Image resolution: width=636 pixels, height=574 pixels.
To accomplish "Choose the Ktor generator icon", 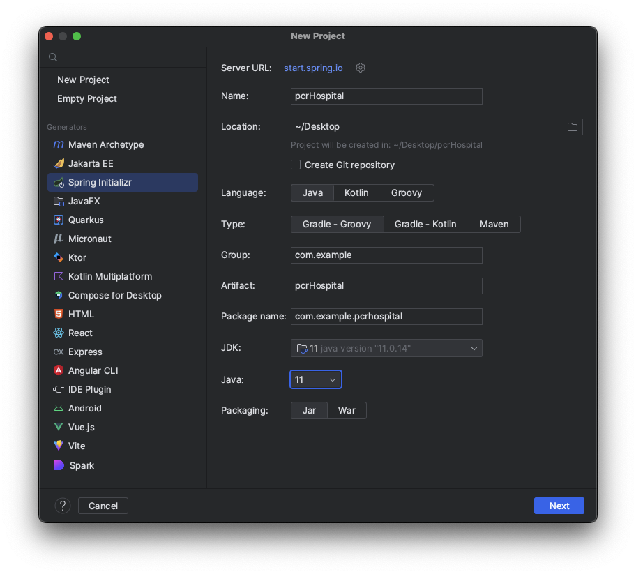I will (59, 257).
